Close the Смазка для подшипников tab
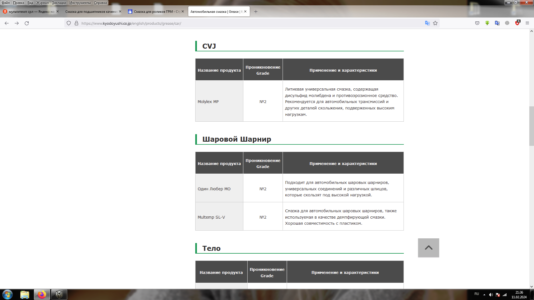 coord(120,12)
